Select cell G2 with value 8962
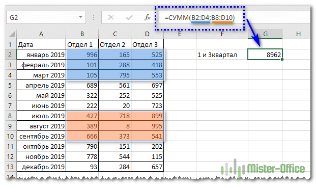This screenshot has width=316, height=188. click(x=265, y=55)
